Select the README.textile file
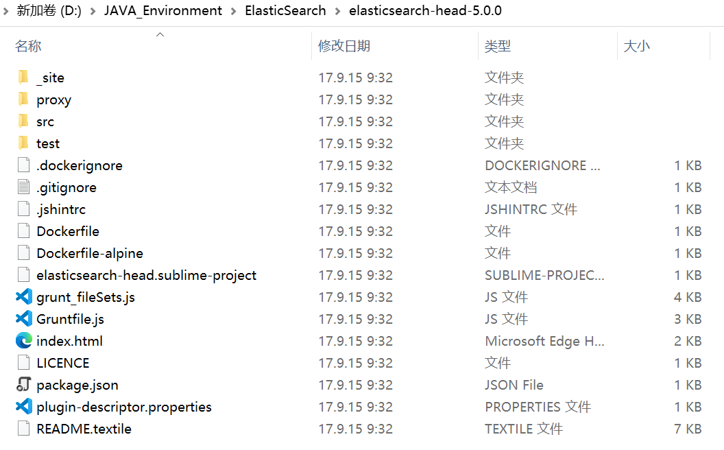This screenshot has width=724, height=450. click(x=84, y=429)
